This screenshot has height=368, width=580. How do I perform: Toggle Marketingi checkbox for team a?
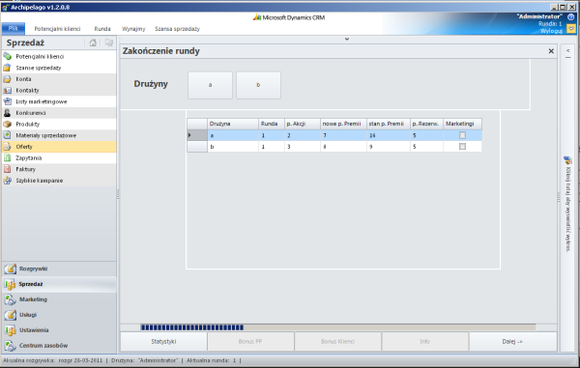tap(462, 135)
